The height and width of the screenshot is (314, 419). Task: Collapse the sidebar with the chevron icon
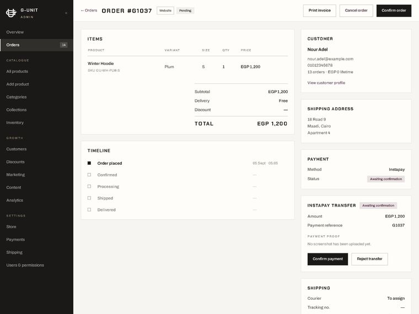pyautogui.click(x=66, y=13)
